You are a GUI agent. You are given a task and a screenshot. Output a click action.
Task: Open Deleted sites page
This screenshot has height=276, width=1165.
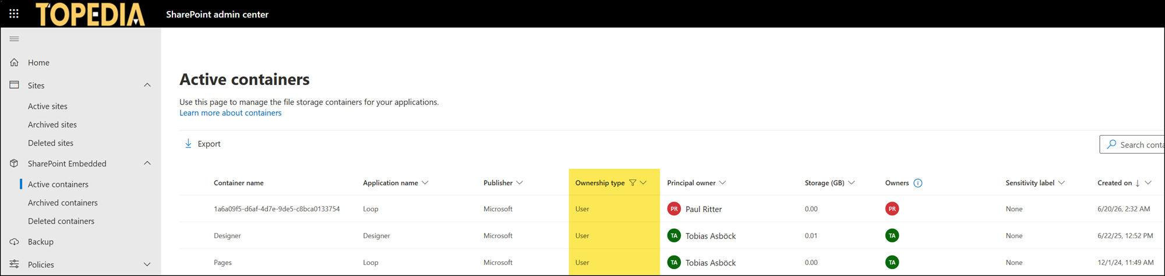tap(51, 143)
